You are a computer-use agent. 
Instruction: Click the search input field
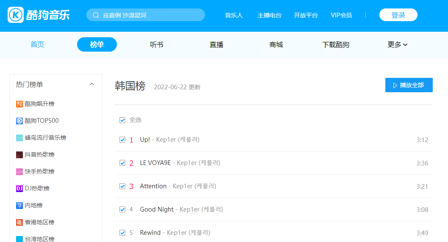[x=146, y=15]
